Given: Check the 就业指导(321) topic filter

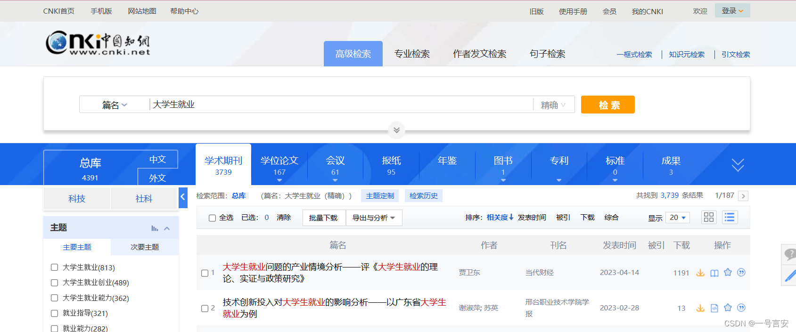Looking at the screenshot, I should click(54, 313).
